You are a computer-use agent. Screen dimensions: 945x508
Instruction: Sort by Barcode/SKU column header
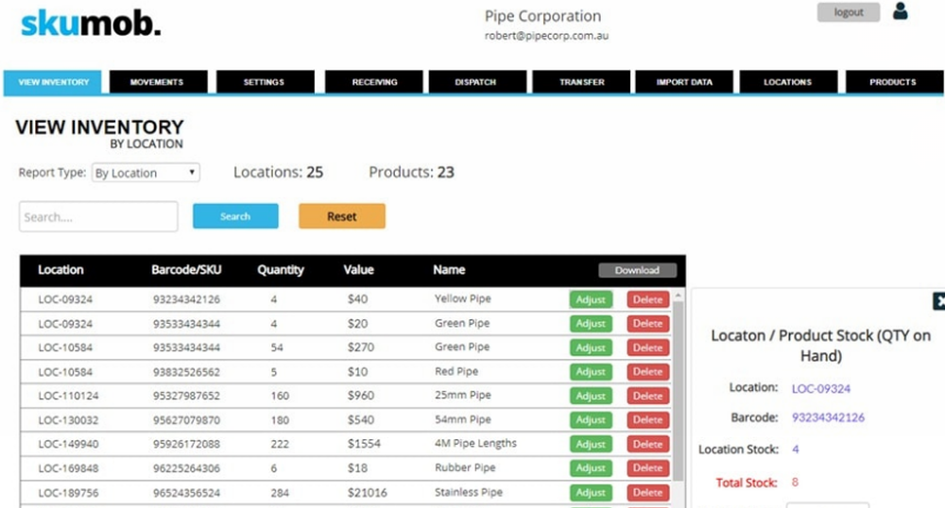186,270
